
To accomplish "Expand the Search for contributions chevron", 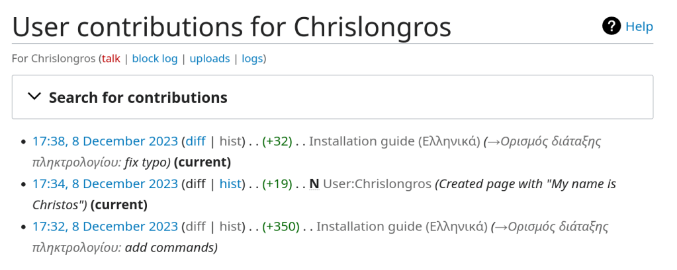I will [34, 97].
